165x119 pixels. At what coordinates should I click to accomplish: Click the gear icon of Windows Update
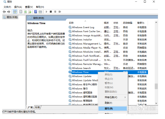coord(70,76)
